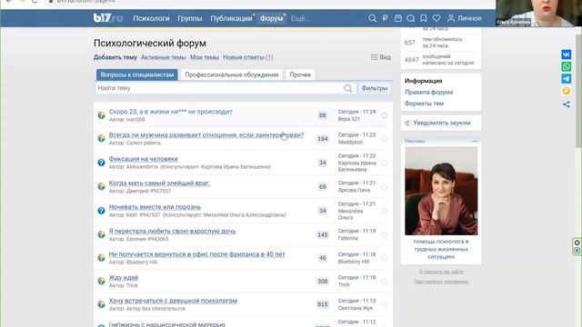Open topic Скоро 23, а в жизни не происходит
This screenshot has height=327, width=582.
click(x=170, y=112)
